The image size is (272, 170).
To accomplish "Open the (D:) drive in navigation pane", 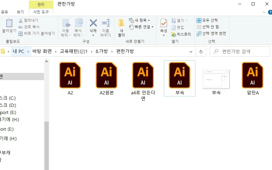I will point(8,105).
